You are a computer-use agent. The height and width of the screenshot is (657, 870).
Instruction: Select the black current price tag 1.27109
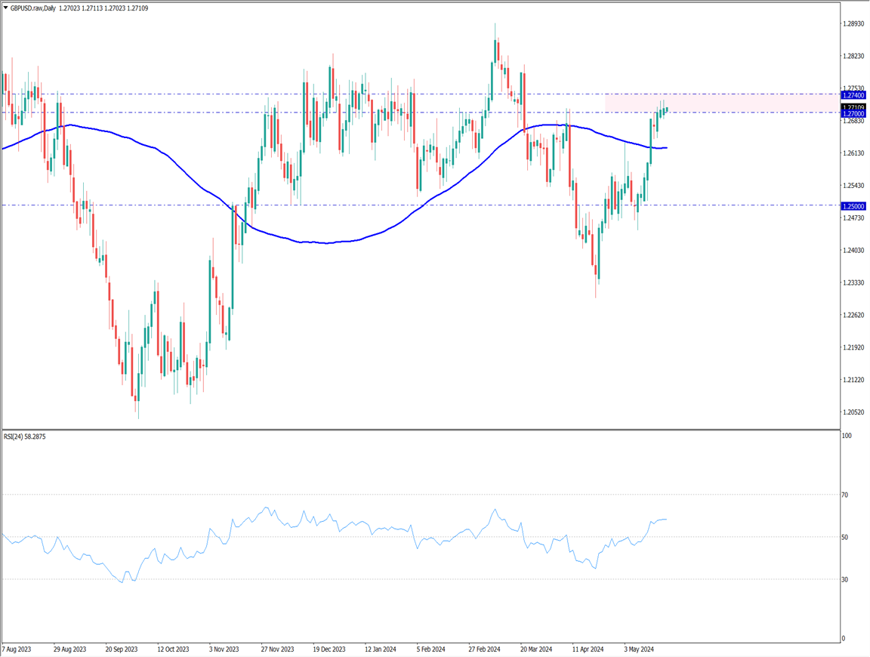(854, 107)
